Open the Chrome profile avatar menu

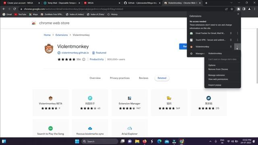pos(250,9)
